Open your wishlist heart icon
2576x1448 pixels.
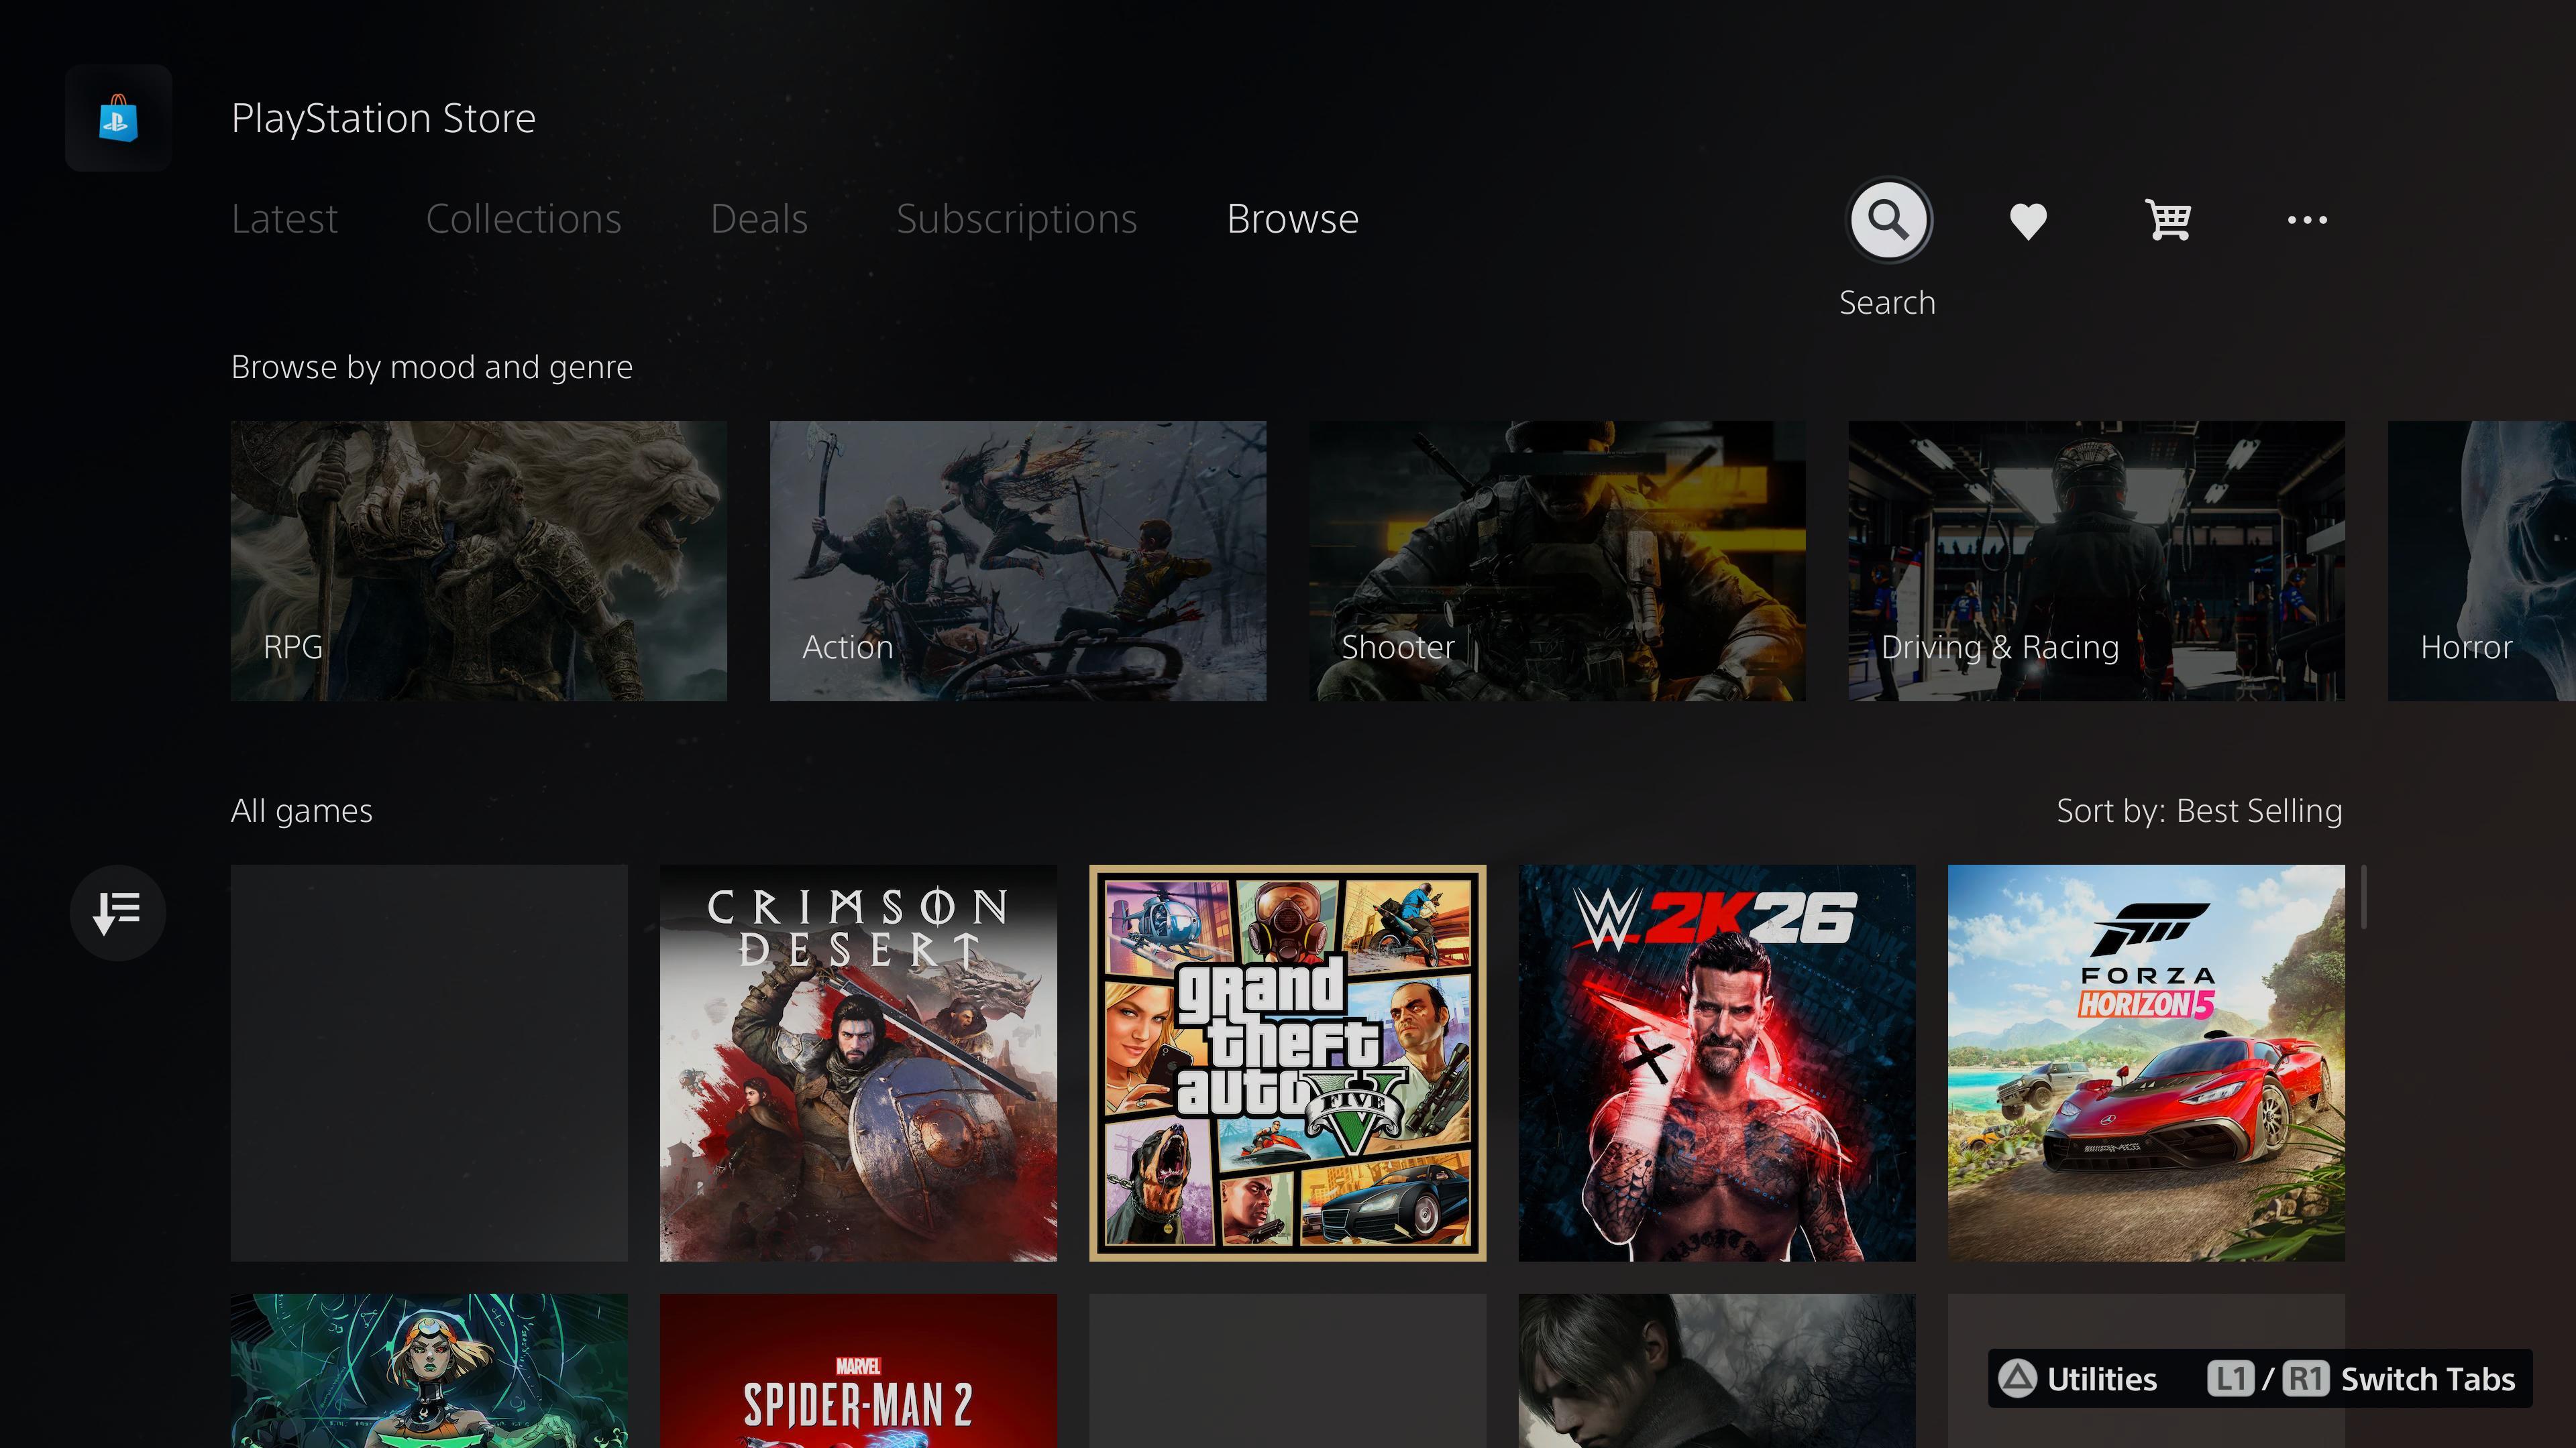(x=2028, y=219)
